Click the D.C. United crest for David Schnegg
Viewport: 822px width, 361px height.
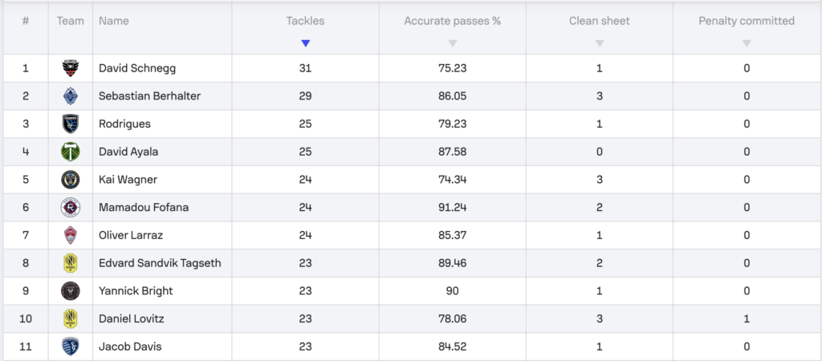click(71, 68)
